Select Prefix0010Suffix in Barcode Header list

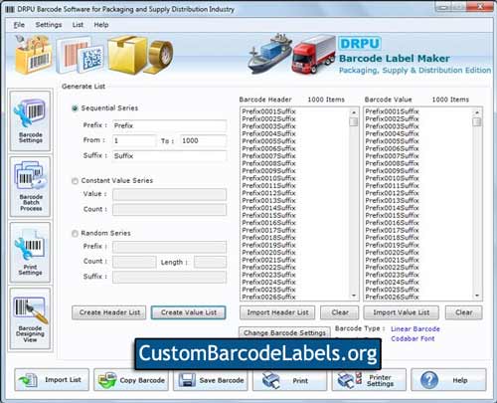tap(268, 178)
